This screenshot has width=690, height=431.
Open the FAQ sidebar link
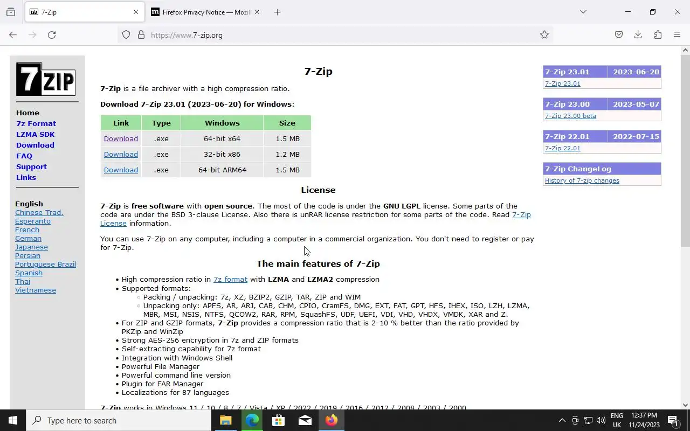tap(24, 156)
